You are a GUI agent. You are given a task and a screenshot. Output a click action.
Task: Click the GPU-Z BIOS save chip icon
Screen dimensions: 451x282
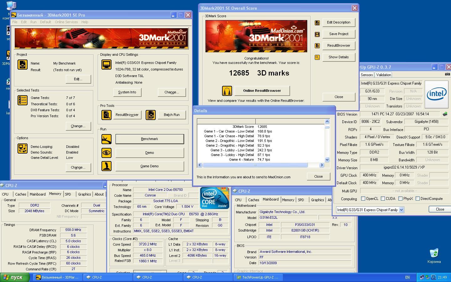click(445, 114)
